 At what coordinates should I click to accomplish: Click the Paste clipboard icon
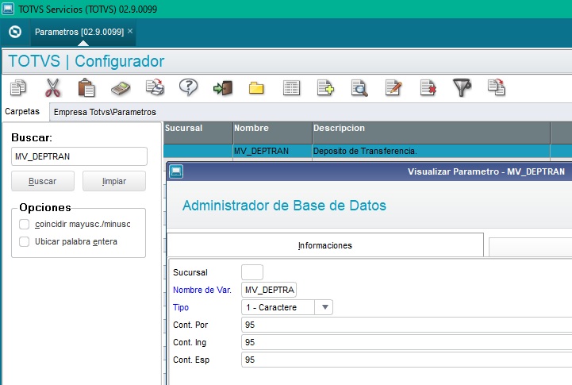tap(86, 88)
